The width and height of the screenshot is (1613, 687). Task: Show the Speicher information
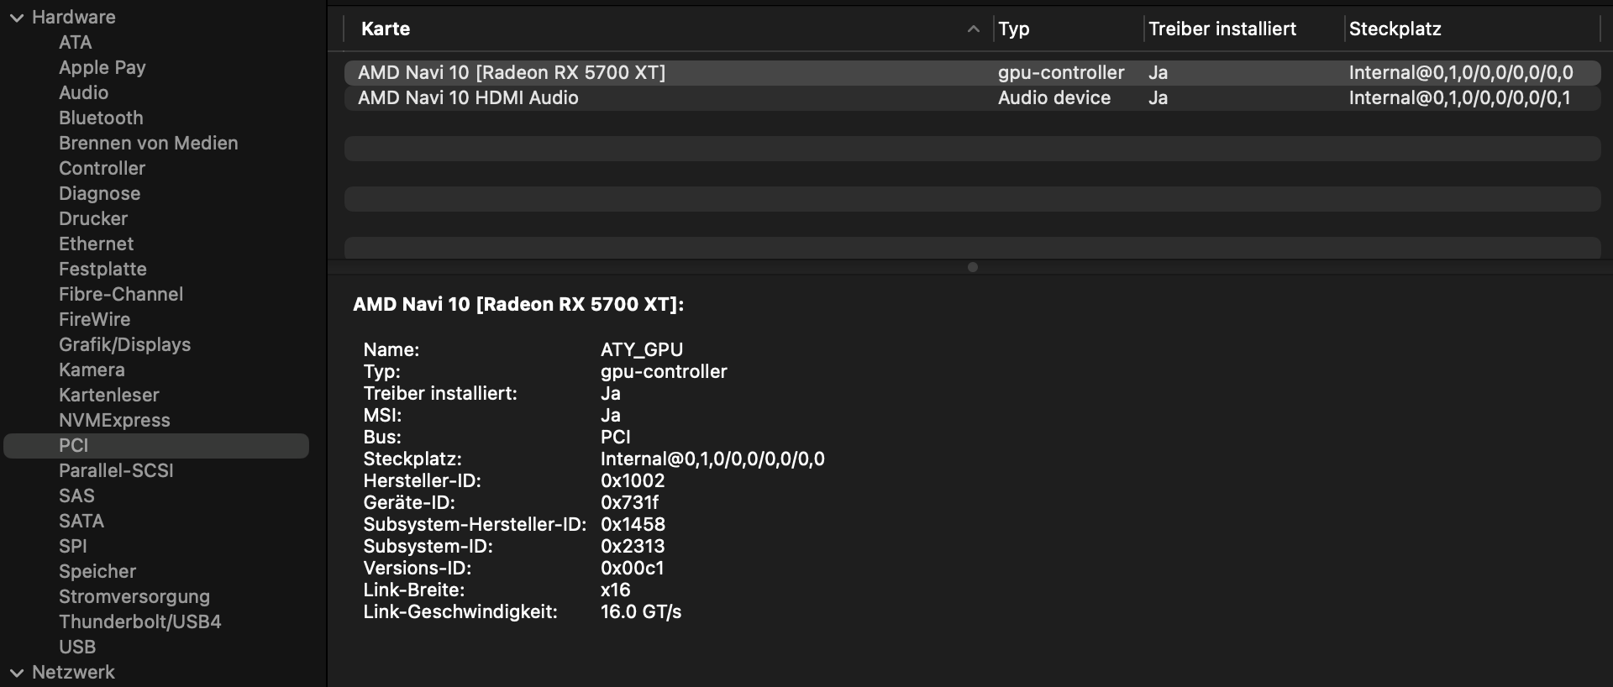pyautogui.click(x=97, y=572)
